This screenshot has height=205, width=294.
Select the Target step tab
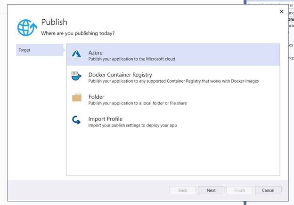tap(40, 50)
